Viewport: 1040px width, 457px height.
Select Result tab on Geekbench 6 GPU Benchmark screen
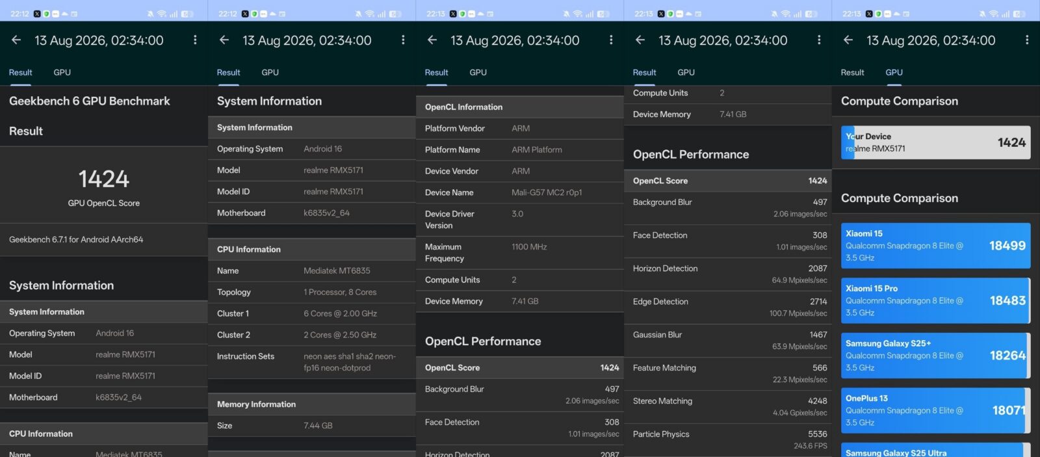(21, 72)
